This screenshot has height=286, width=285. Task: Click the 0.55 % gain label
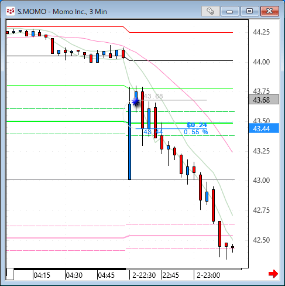196,132
